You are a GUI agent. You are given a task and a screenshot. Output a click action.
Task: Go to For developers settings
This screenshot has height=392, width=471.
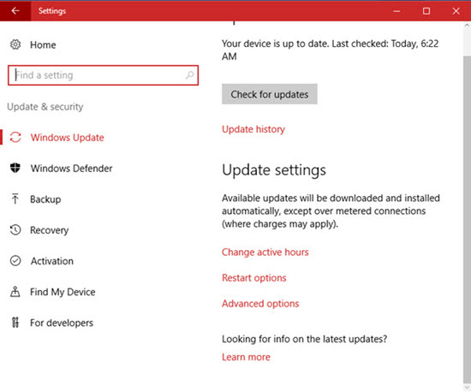(x=62, y=323)
